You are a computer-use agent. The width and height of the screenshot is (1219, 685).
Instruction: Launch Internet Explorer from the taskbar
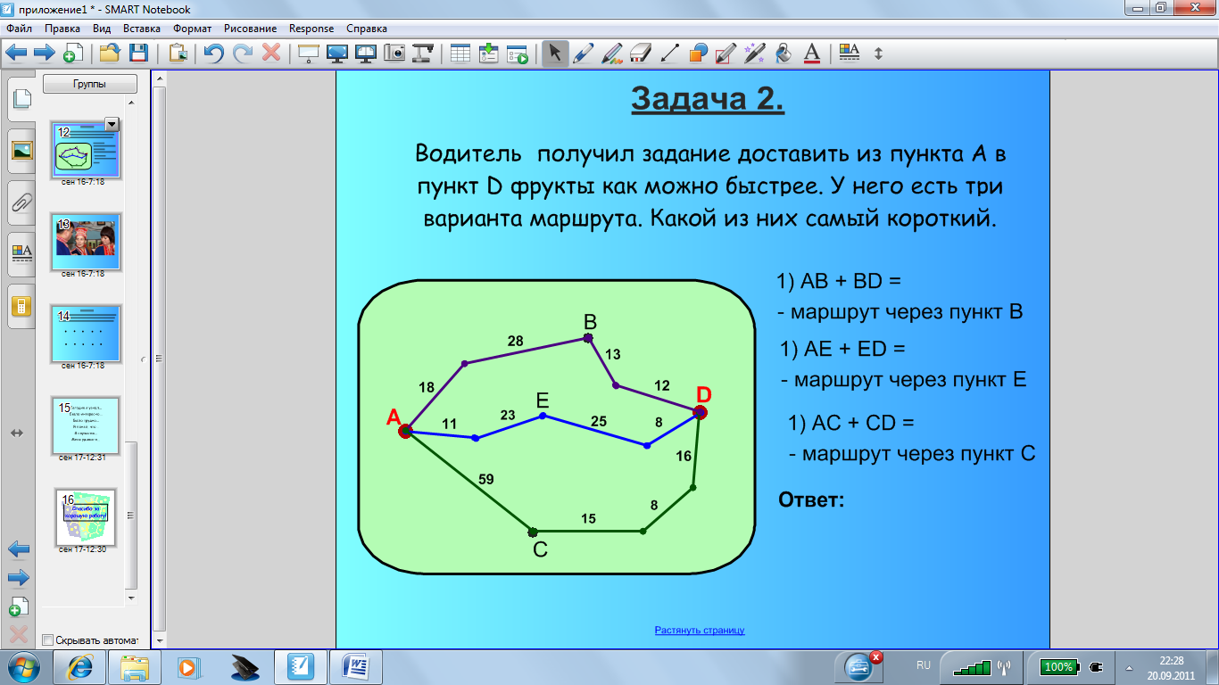(79, 666)
